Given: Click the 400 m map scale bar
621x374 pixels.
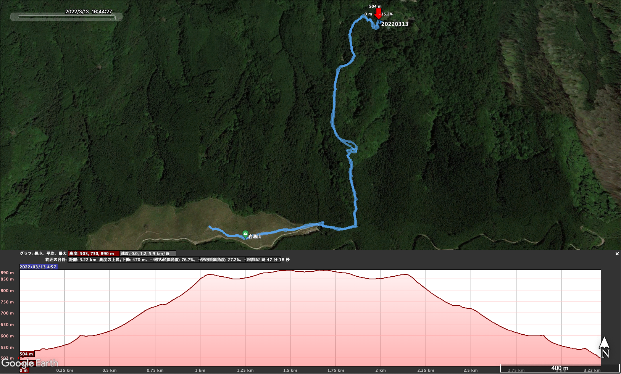Looking at the screenshot, I should click(x=560, y=368).
